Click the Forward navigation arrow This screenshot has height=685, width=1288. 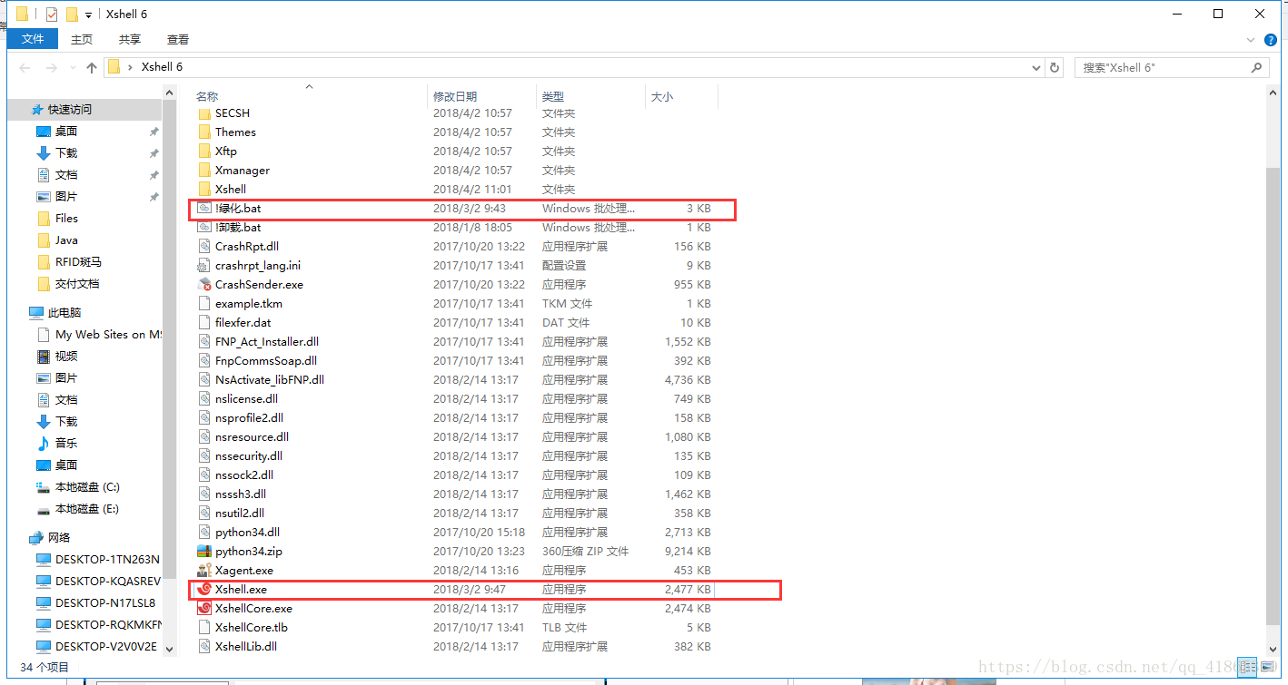click(x=52, y=68)
